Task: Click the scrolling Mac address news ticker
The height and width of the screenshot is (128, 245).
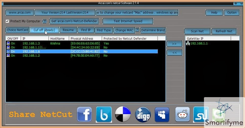Action: point(137,12)
